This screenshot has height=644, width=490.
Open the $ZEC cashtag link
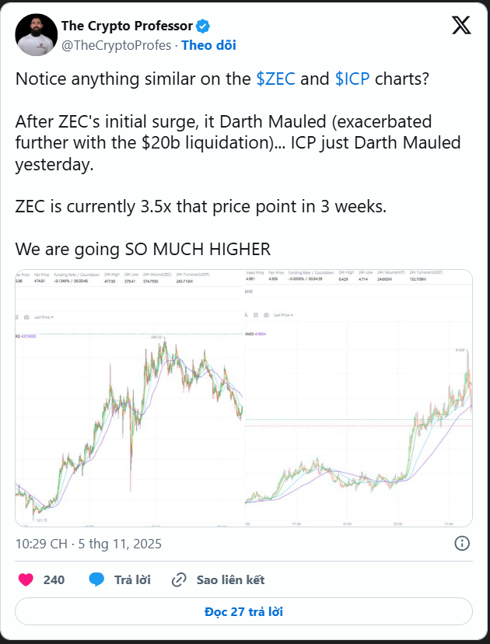point(275,79)
